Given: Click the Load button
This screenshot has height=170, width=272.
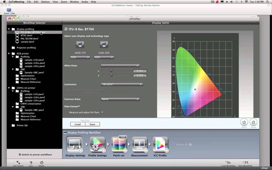Looking at the screenshot, I should click(78, 124).
